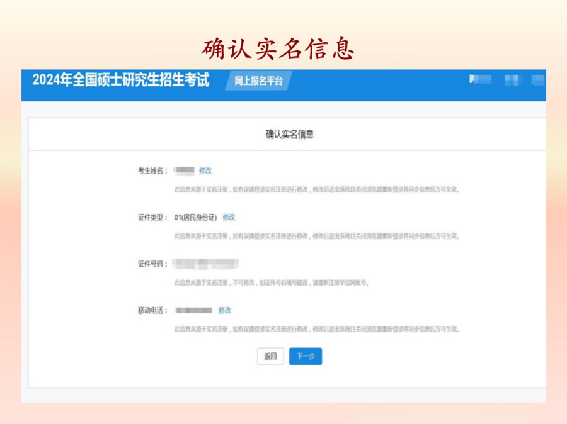Click the blurred 考生姓名 value
567x424 pixels.
coord(184,170)
